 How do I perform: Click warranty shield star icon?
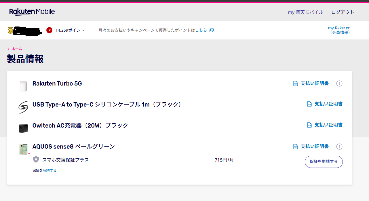click(x=36, y=159)
